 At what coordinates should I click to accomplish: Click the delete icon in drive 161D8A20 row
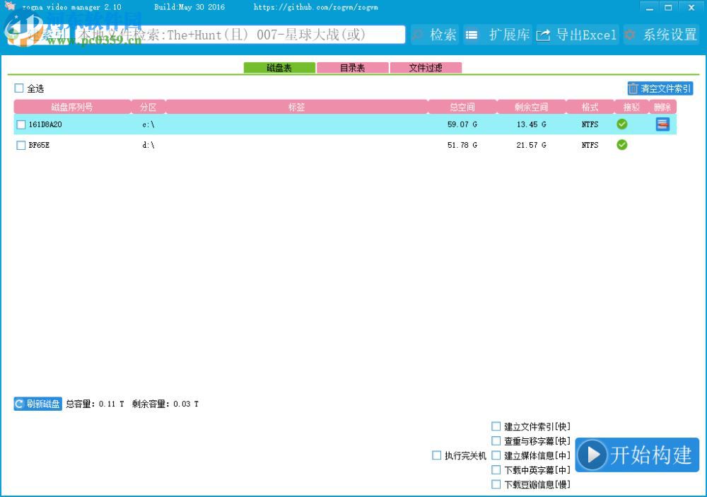pos(662,124)
